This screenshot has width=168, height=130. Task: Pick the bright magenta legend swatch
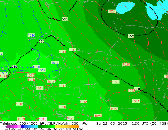(x=16, y=127)
